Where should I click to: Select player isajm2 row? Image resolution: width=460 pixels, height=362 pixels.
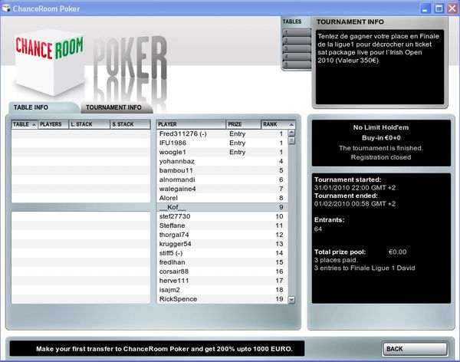[x=222, y=290]
